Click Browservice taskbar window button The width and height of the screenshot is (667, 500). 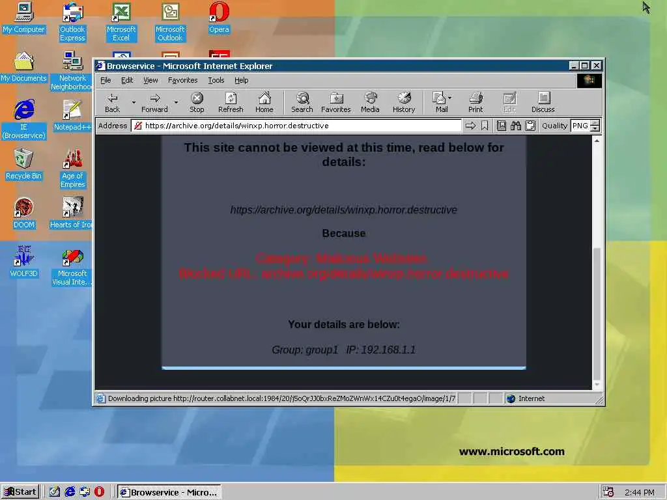coord(169,492)
